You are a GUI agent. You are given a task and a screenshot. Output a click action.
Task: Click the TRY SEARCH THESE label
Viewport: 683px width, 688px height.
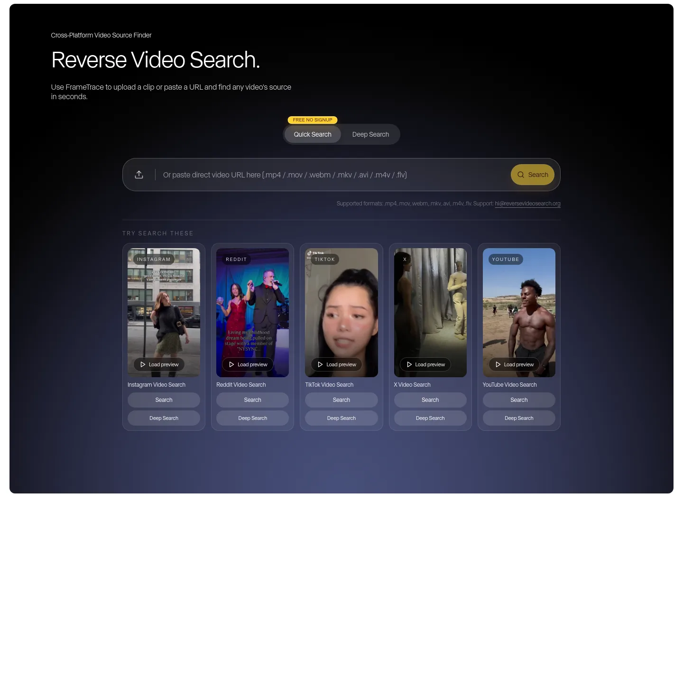158,233
